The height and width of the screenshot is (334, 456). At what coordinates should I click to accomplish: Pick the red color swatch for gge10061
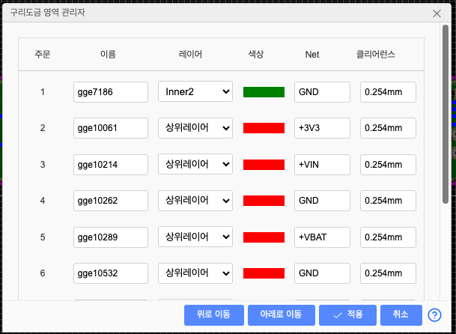[264, 128]
